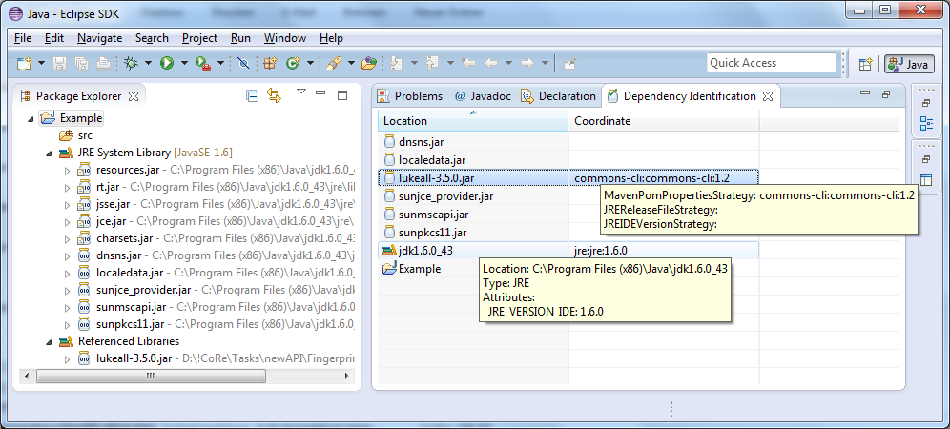This screenshot has height=429, width=950.
Task: Switch to the Declaration tab
Action: click(x=559, y=95)
